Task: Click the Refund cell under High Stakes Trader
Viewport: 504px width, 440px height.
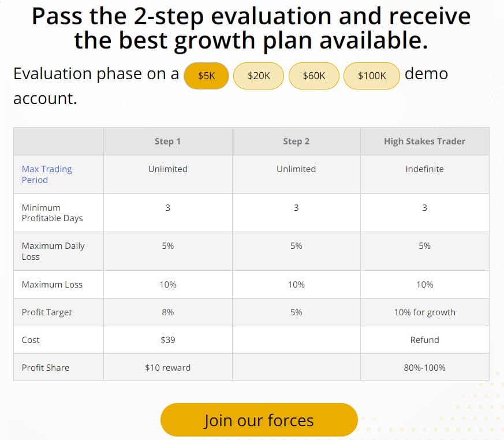Action: coord(424,340)
